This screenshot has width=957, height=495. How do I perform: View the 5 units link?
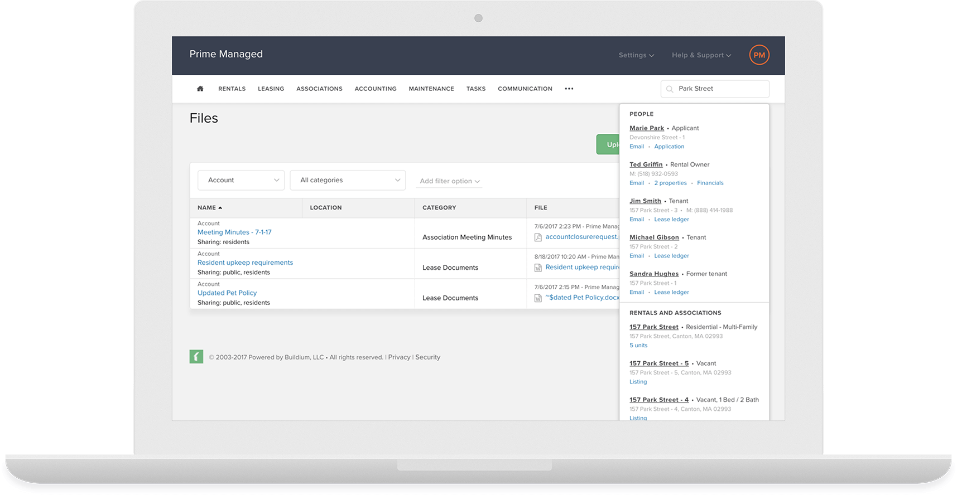[638, 346]
